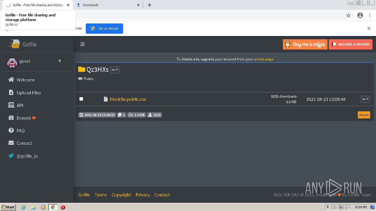This screenshot has height=211, width=376.
Task: Open the Windows Start menu
Action: (x=8, y=207)
